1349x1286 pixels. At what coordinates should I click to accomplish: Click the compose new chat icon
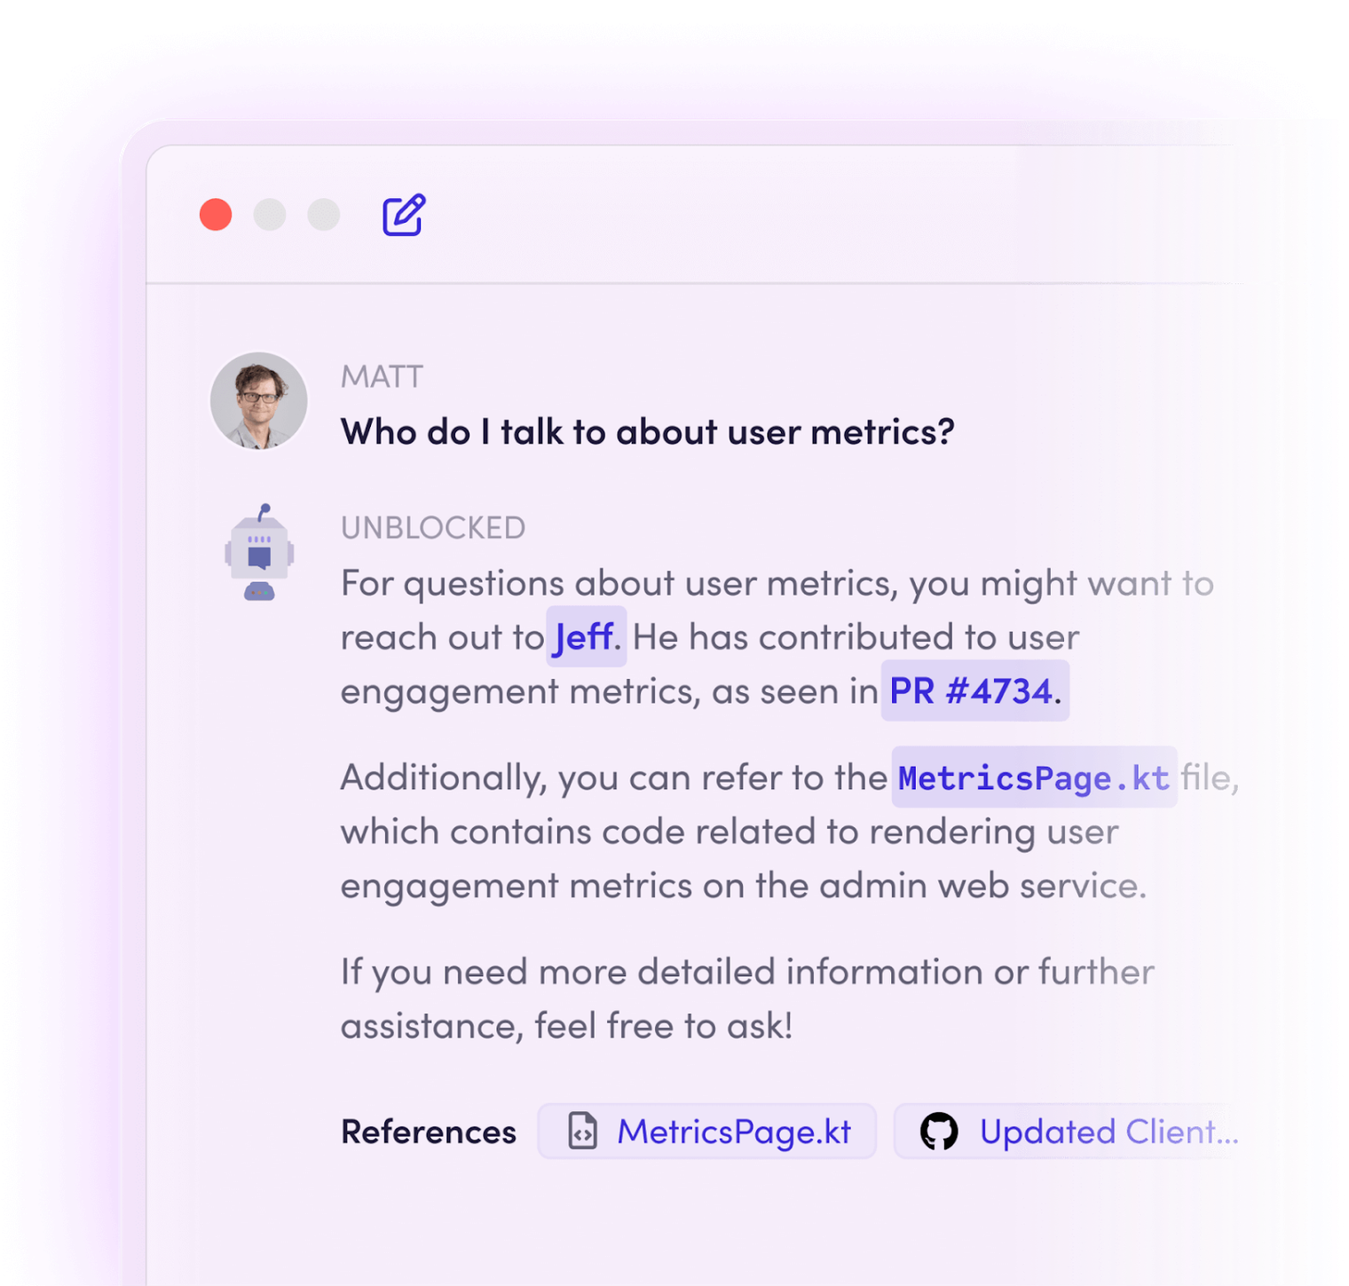(x=404, y=215)
